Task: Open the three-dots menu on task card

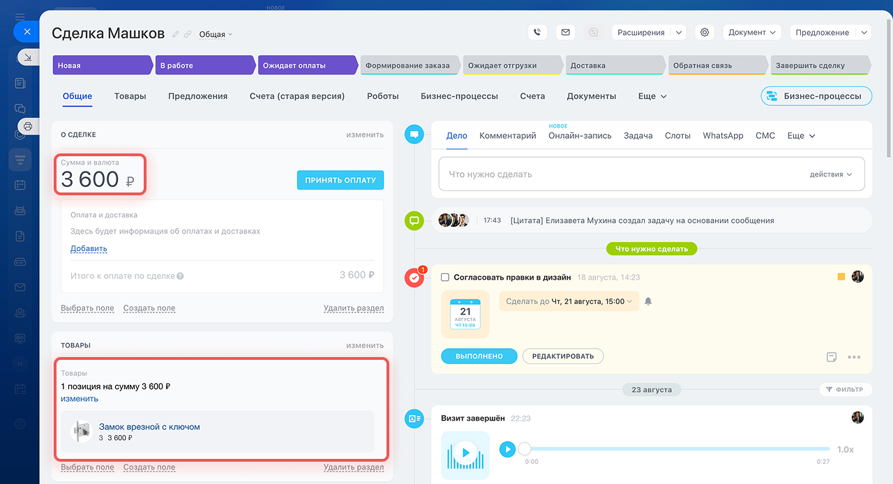Action: tap(854, 357)
